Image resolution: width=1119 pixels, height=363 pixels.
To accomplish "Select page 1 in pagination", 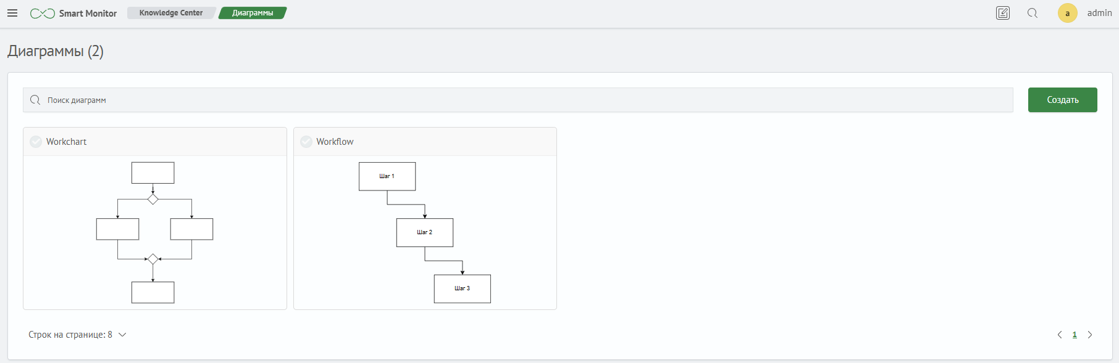I will pos(1075,335).
